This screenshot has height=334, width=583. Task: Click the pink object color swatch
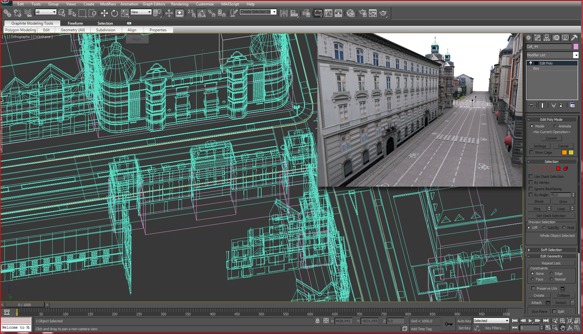pos(576,46)
